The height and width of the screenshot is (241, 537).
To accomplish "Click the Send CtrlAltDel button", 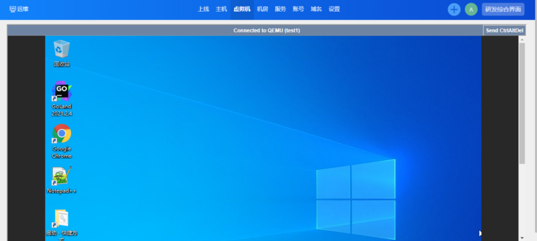I will (504, 30).
